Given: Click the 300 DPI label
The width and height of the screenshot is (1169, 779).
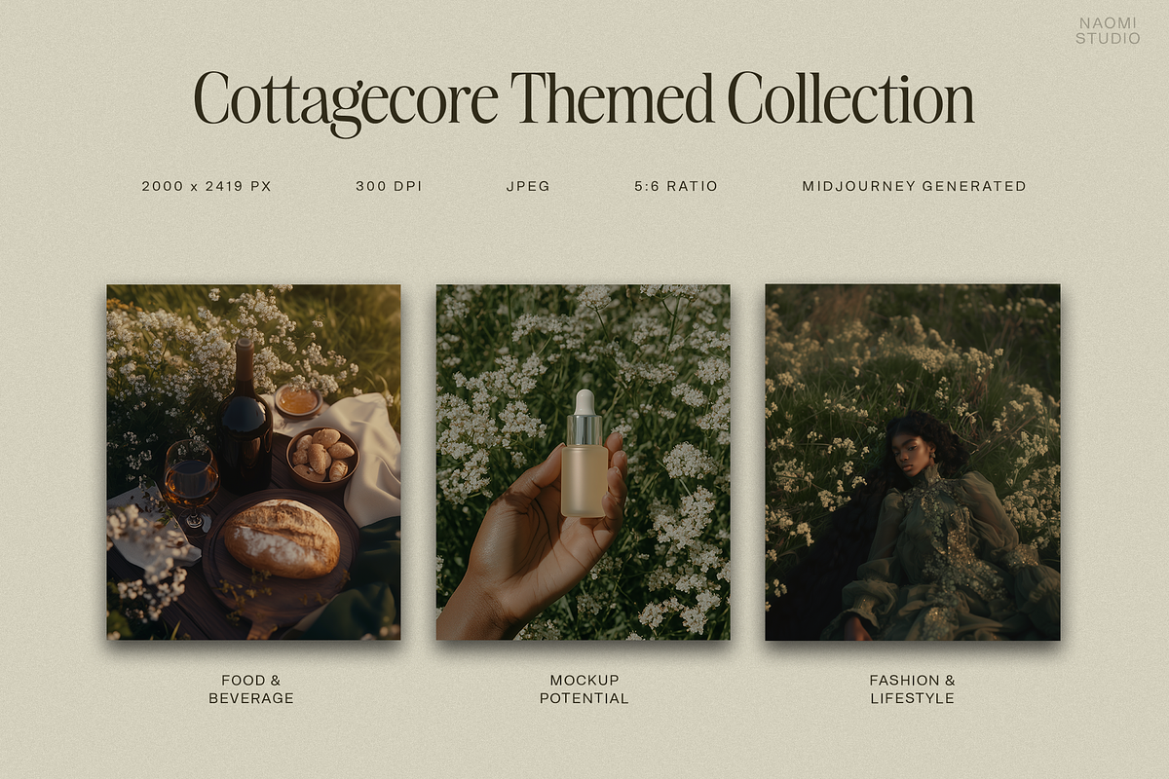Looking at the screenshot, I should point(389,185).
